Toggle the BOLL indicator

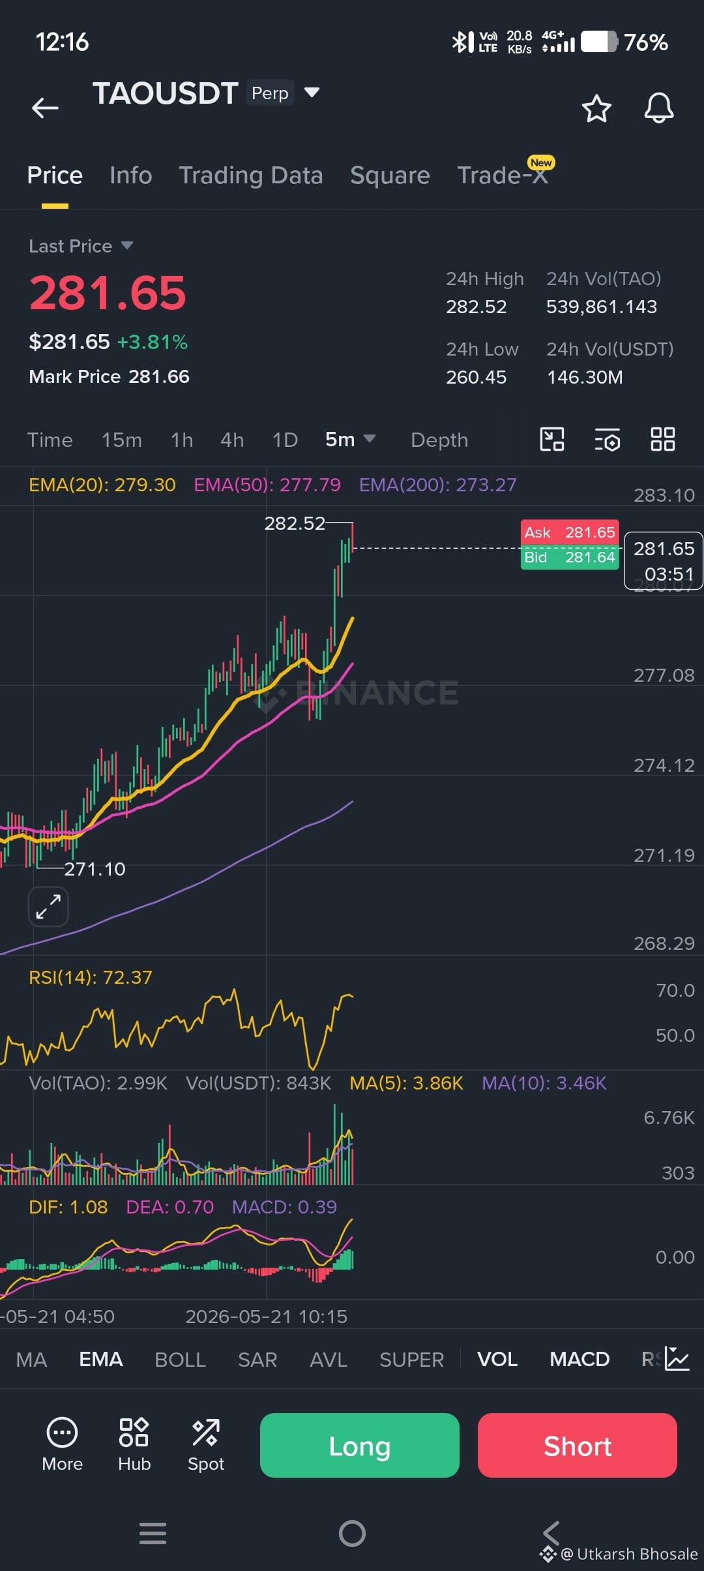(180, 1360)
